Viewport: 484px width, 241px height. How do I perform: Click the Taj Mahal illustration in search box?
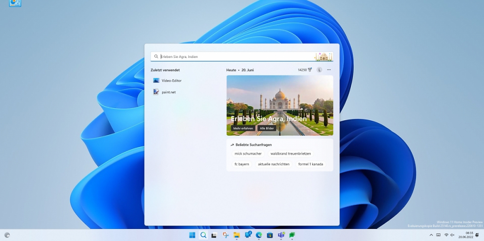[323, 57]
